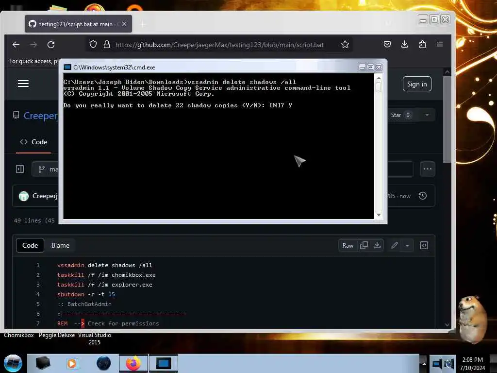497x373 pixels.
Task: Click inside the cmd.exe console area
Action: tap(218, 146)
